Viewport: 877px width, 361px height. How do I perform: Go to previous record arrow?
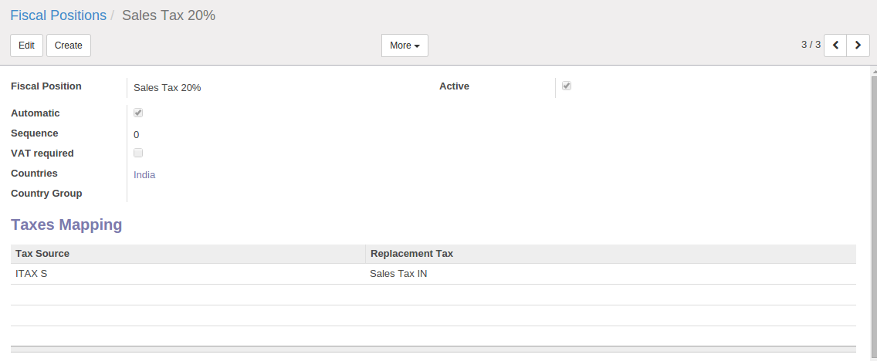click(835, 46)
